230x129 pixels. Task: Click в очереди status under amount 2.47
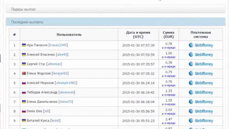point(169,123)
